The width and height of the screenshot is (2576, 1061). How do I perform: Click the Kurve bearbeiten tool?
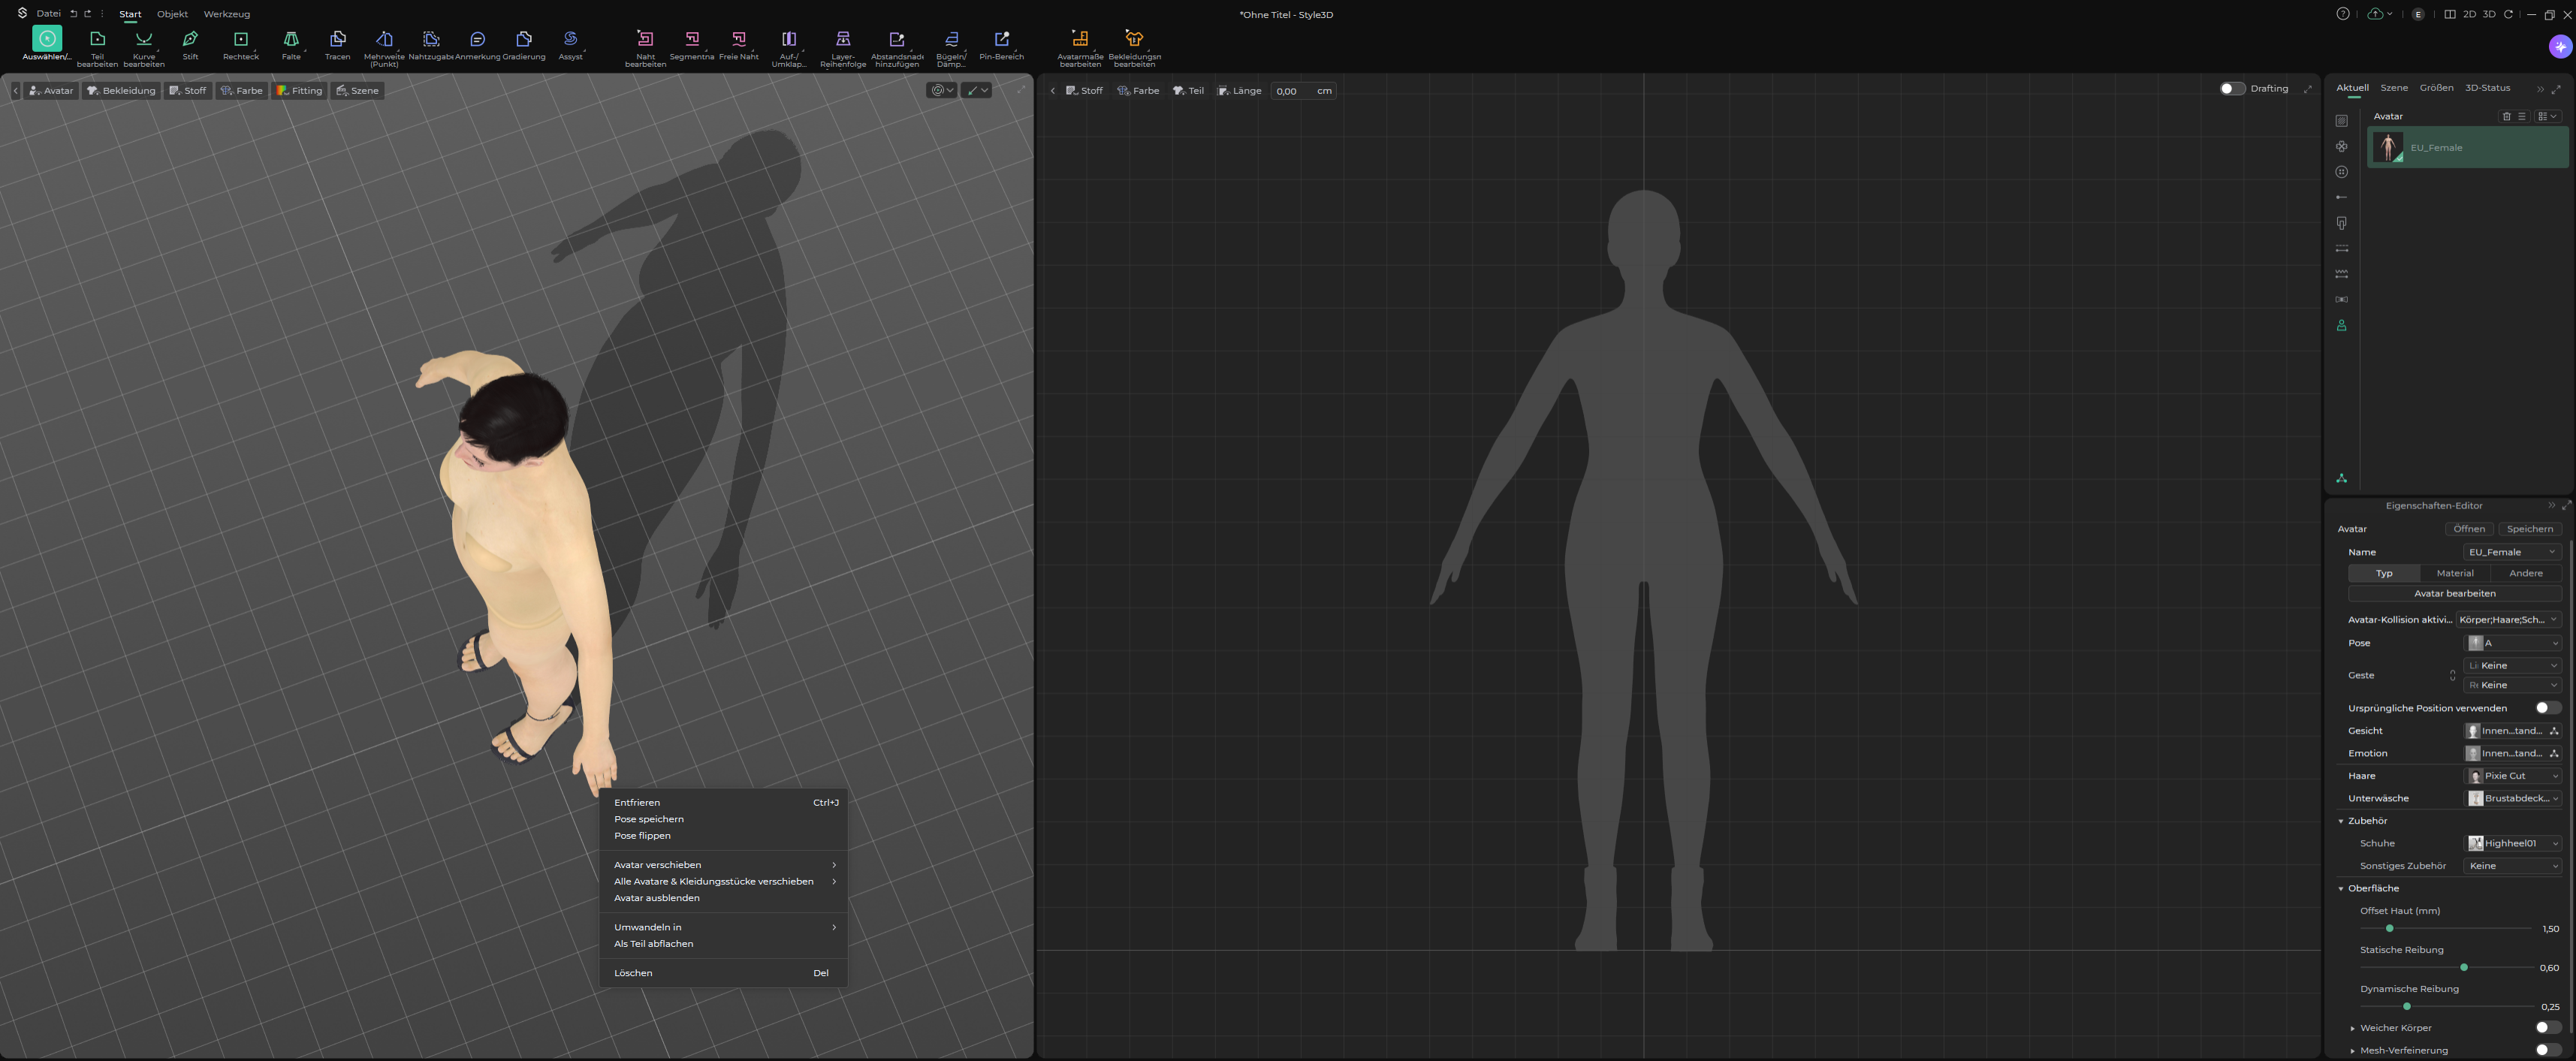point(144,48)
